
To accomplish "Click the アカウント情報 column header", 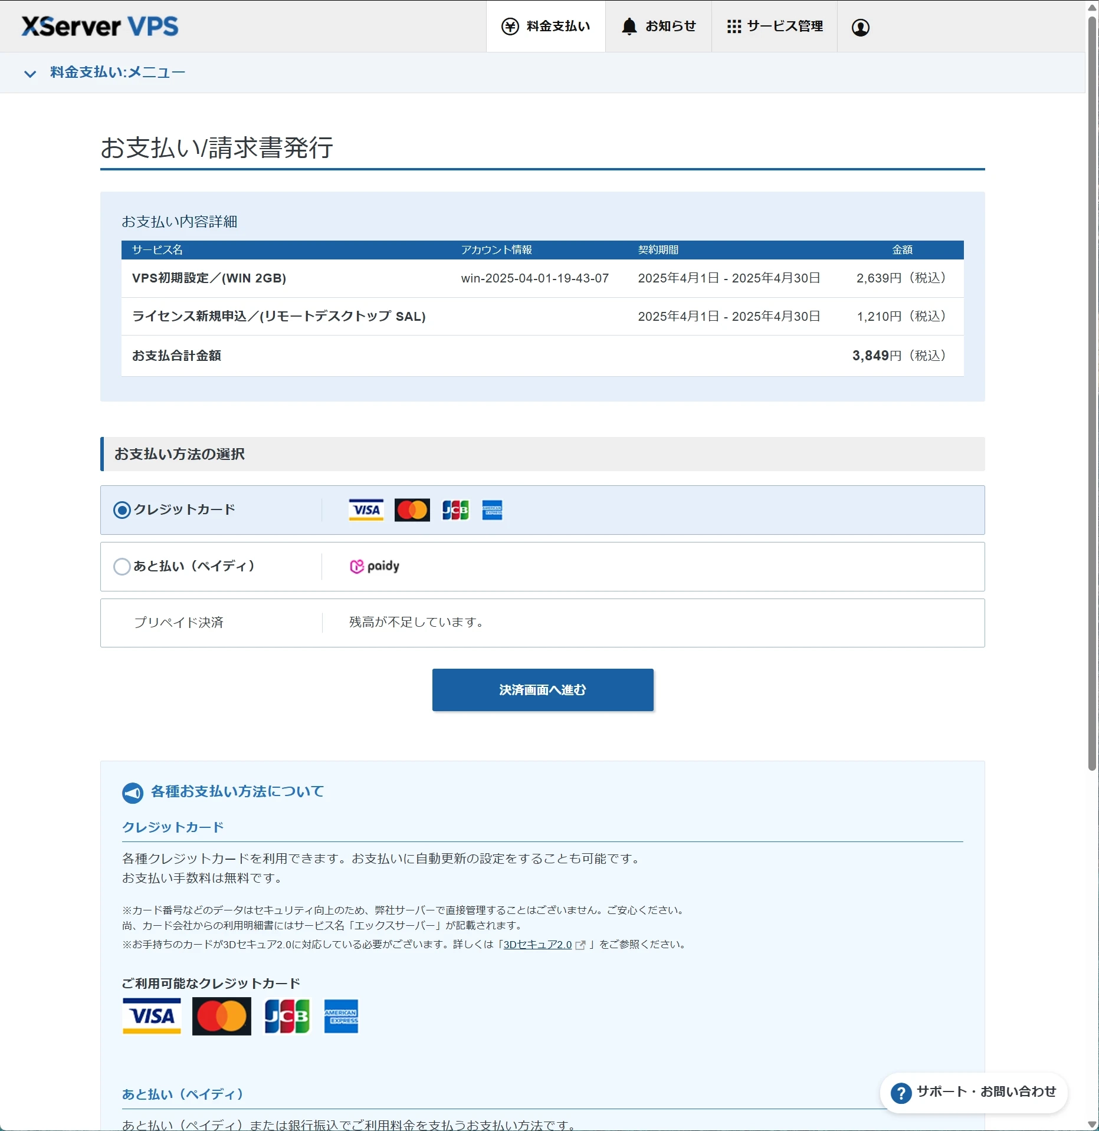I will [x=496, y=250].
